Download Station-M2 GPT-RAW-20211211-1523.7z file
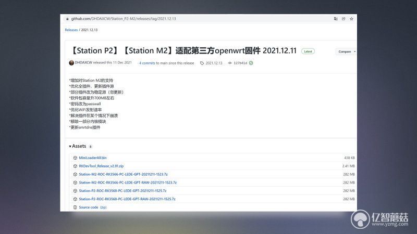Screen dimensions: 417x234 [128, 183]
